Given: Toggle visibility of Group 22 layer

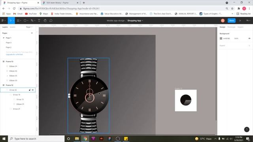Looking at the screenshot, I should click(33, 90).
